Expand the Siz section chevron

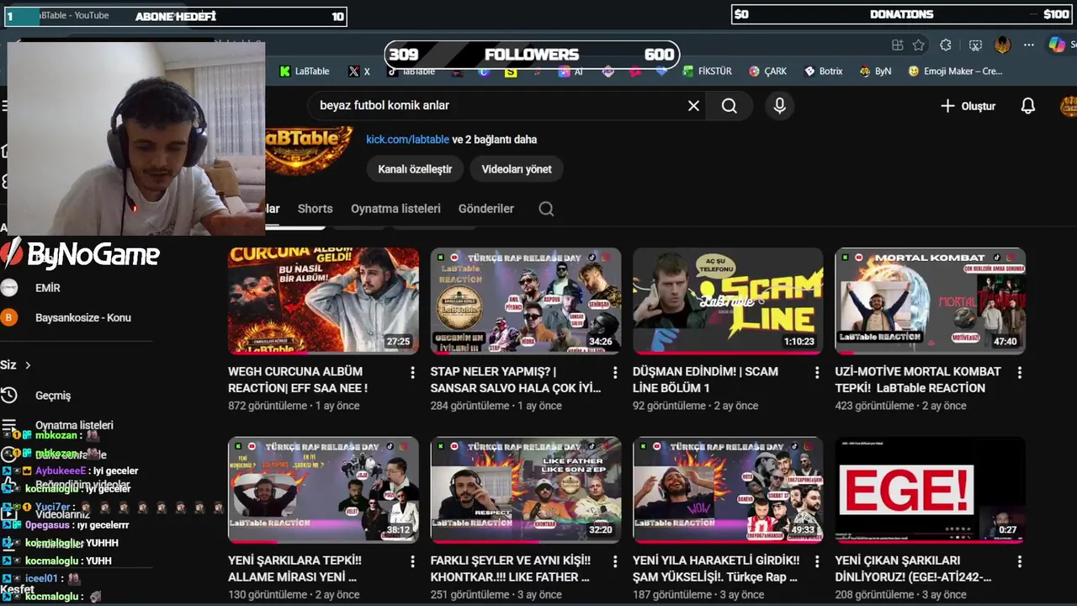coord(28,365)
